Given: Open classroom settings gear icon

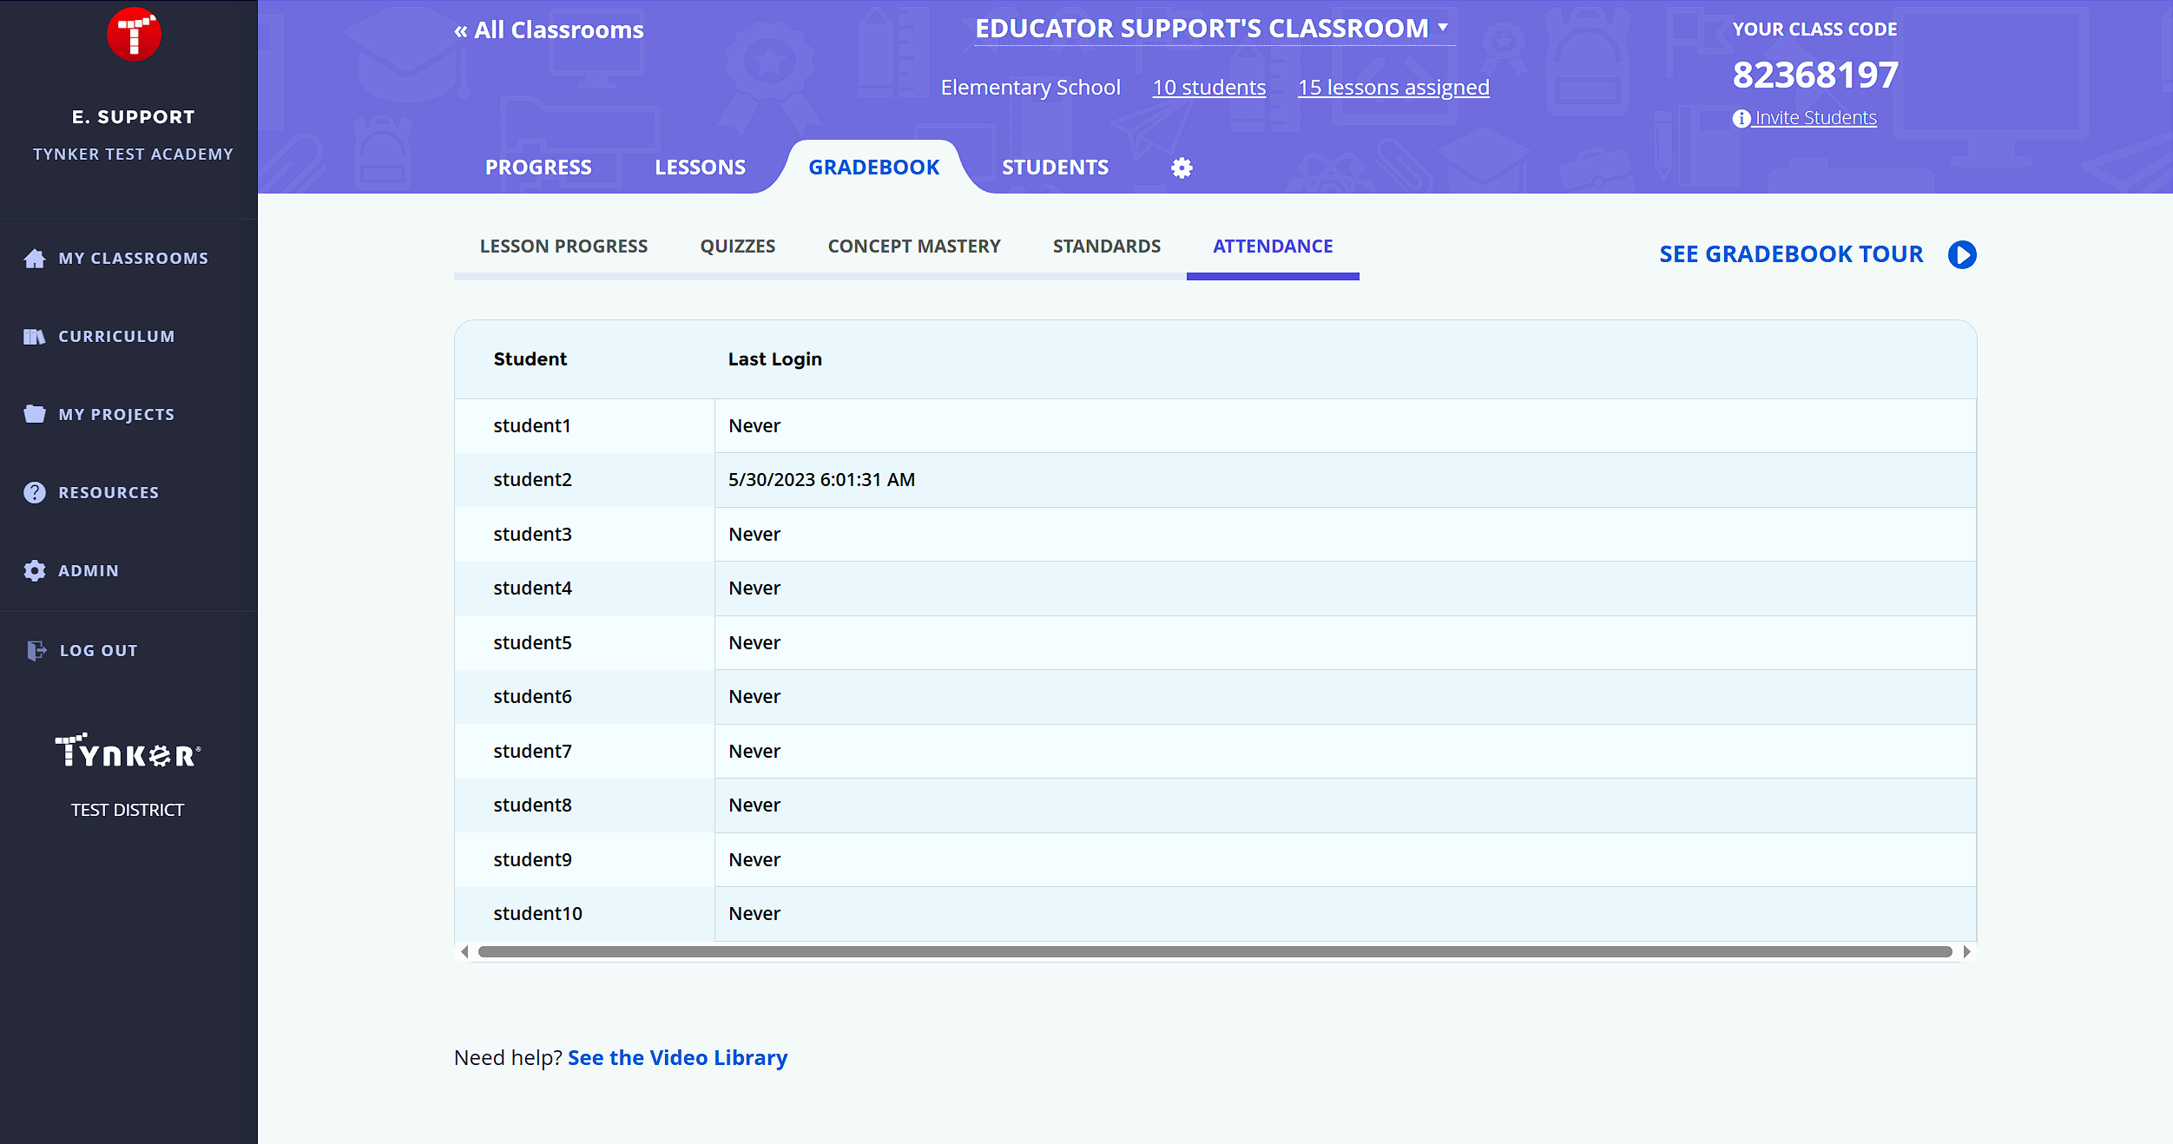Looking at the screenshot, I should pos(1182,168).
